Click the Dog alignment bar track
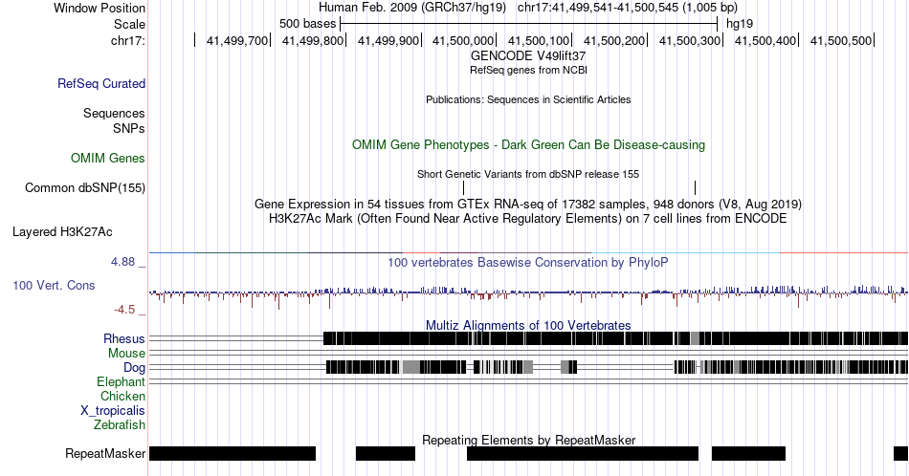Image resolution: width=909 pixels, height=476 pixels. [x=617, y=367]
